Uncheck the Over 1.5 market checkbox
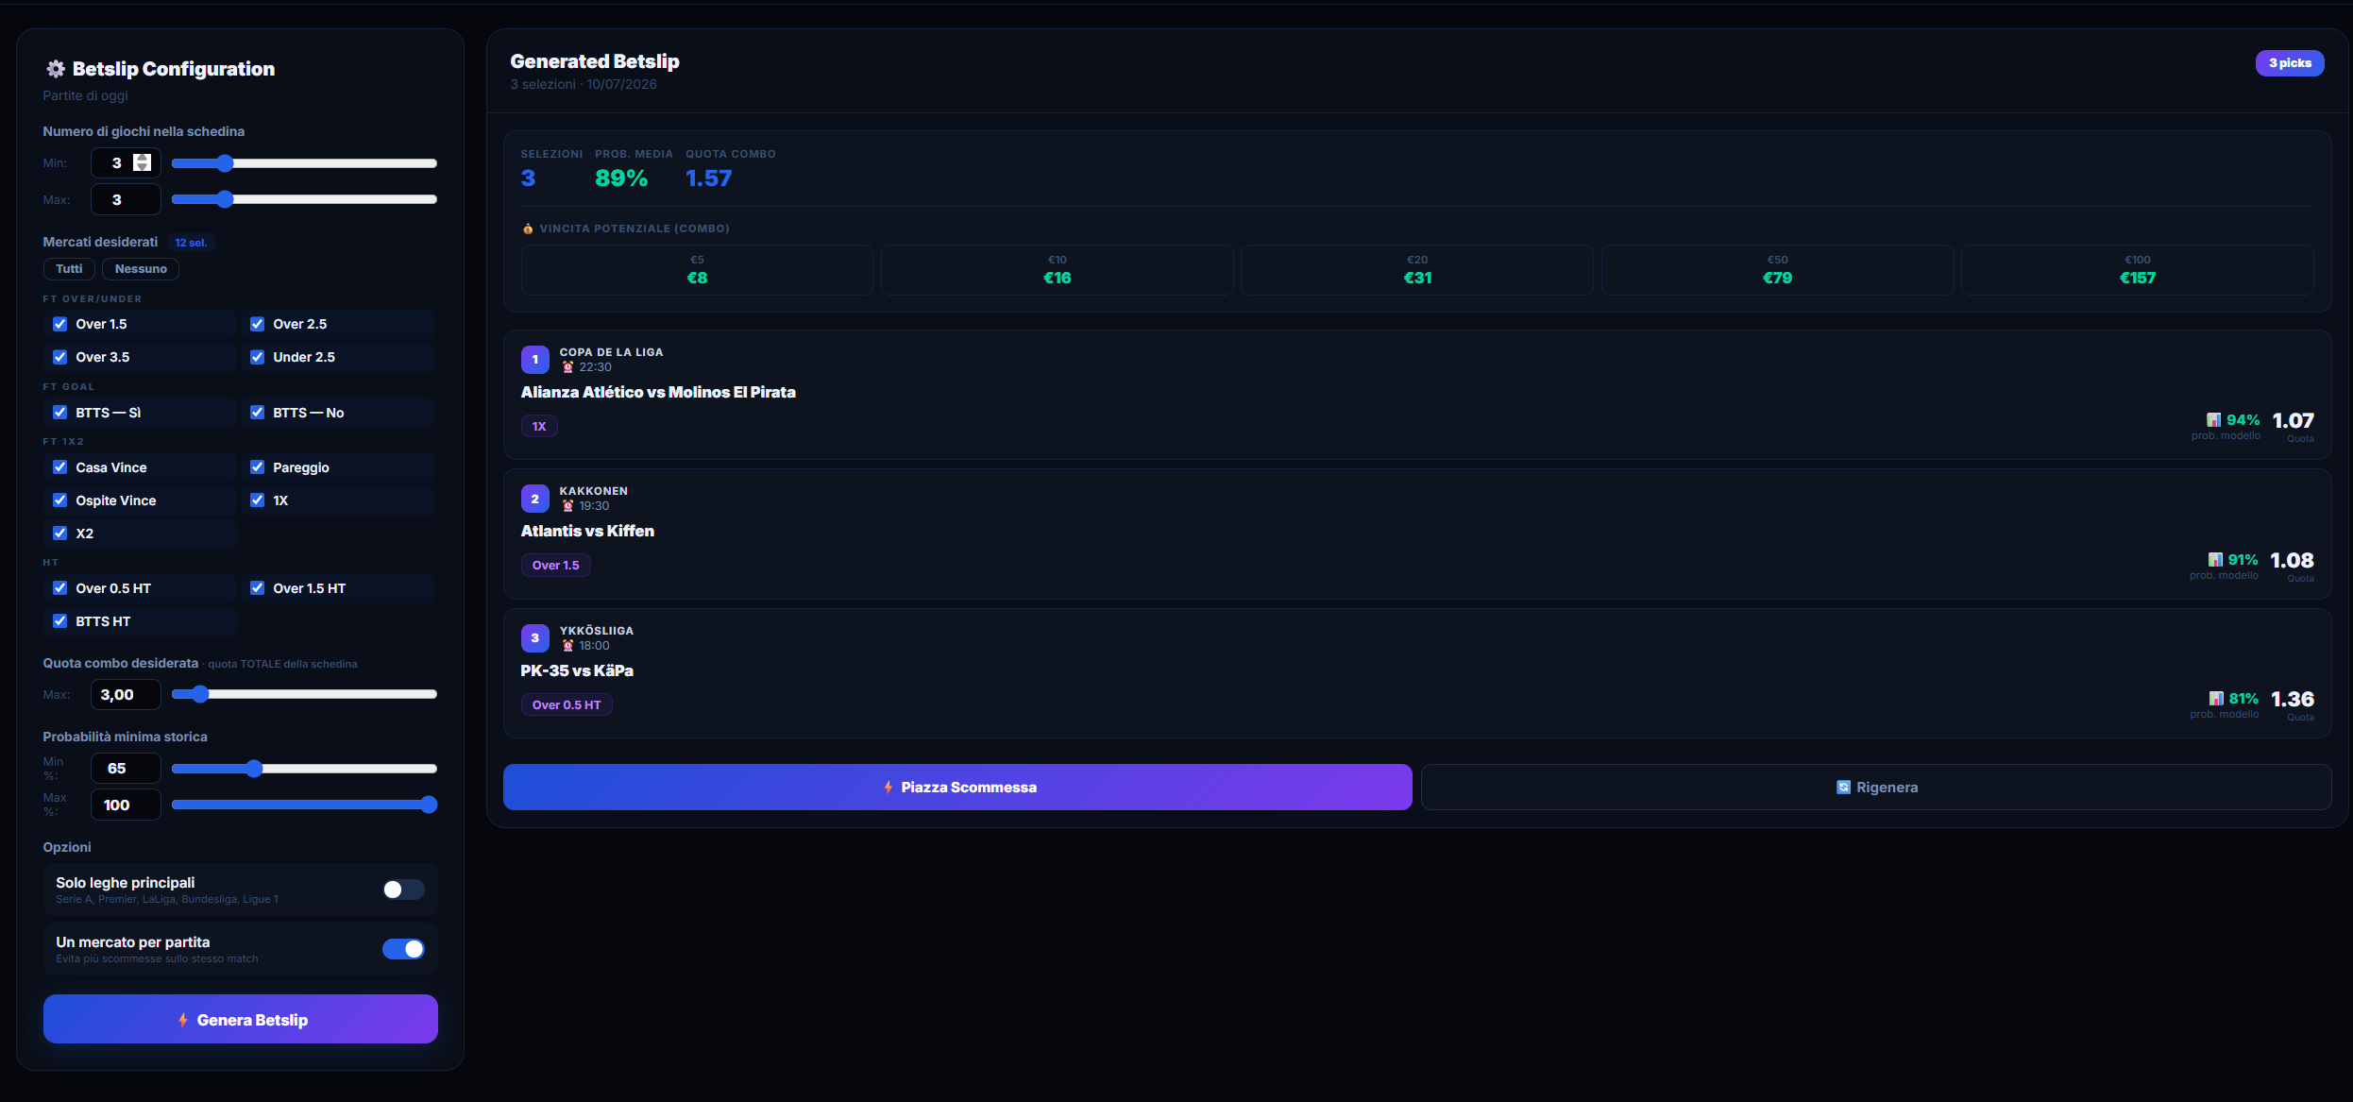2353x1102 pixels. point(59,324)
